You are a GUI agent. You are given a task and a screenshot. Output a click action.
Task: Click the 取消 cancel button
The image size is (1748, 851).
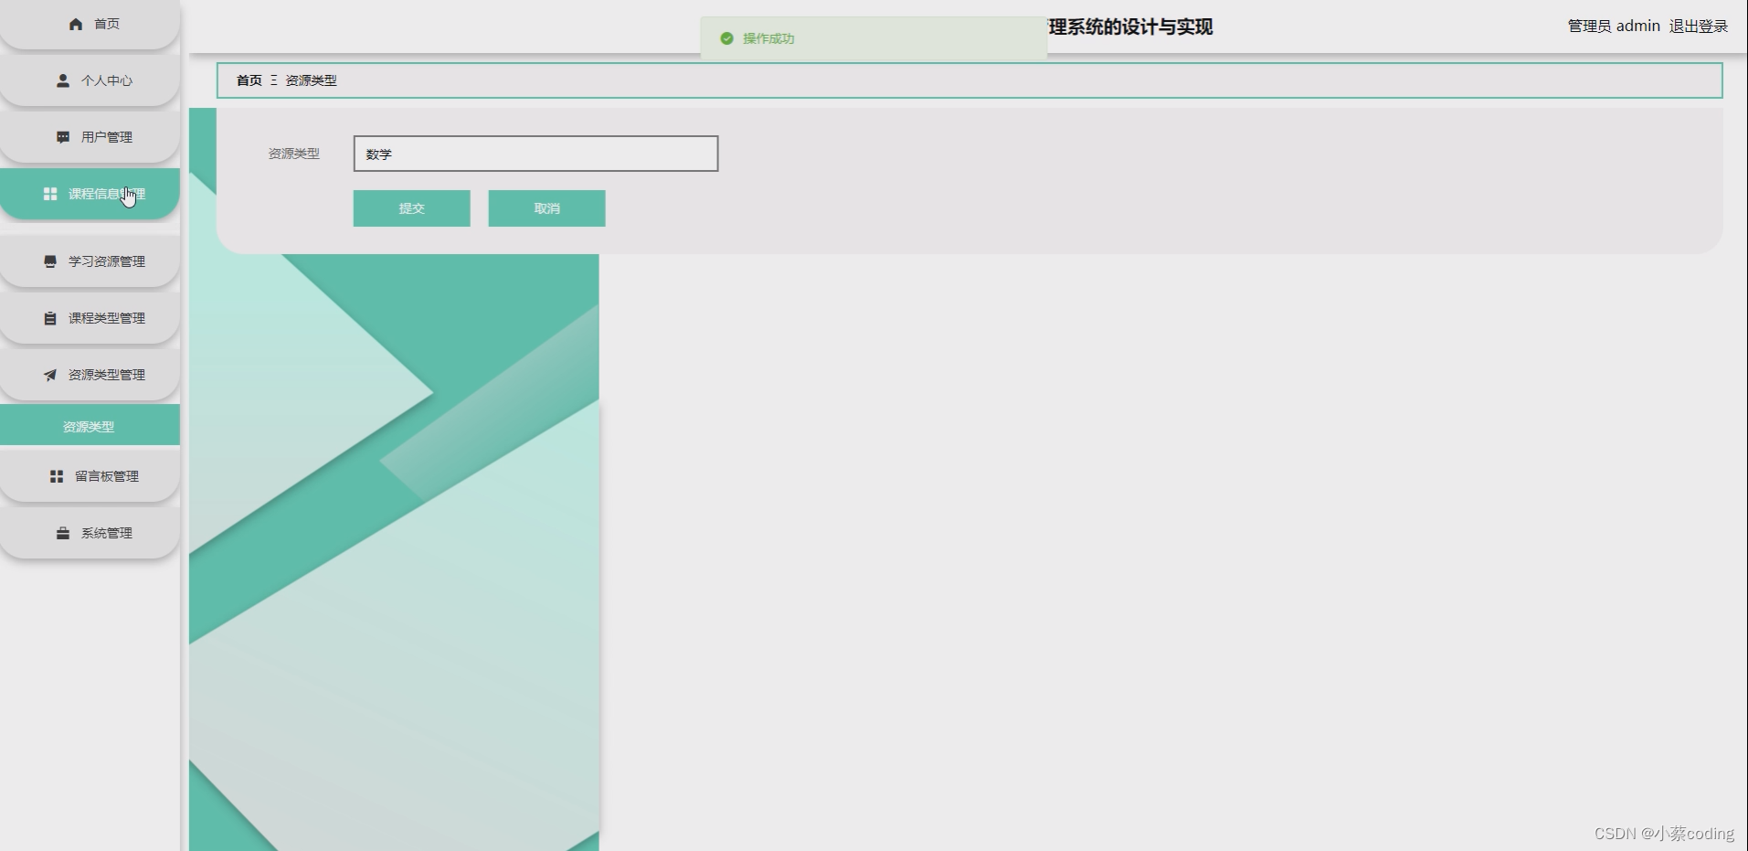pyautogui.click(x=547, y=208)
